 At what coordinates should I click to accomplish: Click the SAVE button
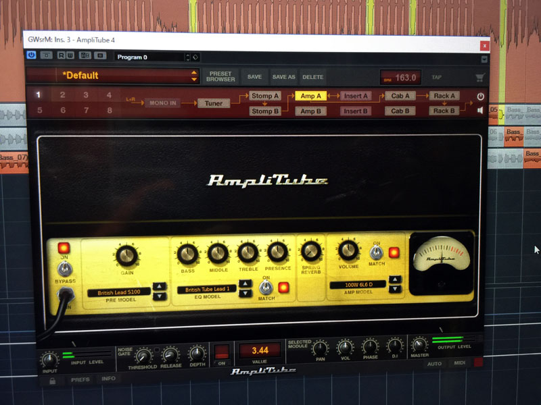click(x=254, y=77)
